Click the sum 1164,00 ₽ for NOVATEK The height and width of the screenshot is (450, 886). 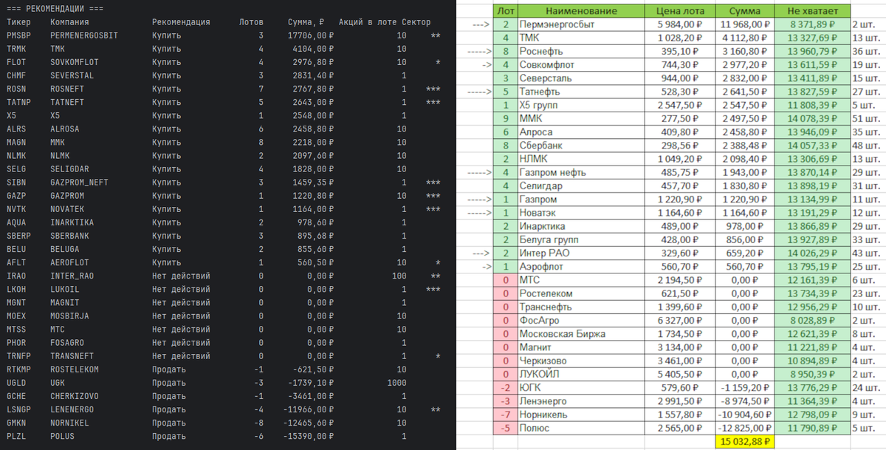click(x=313, y=209)
